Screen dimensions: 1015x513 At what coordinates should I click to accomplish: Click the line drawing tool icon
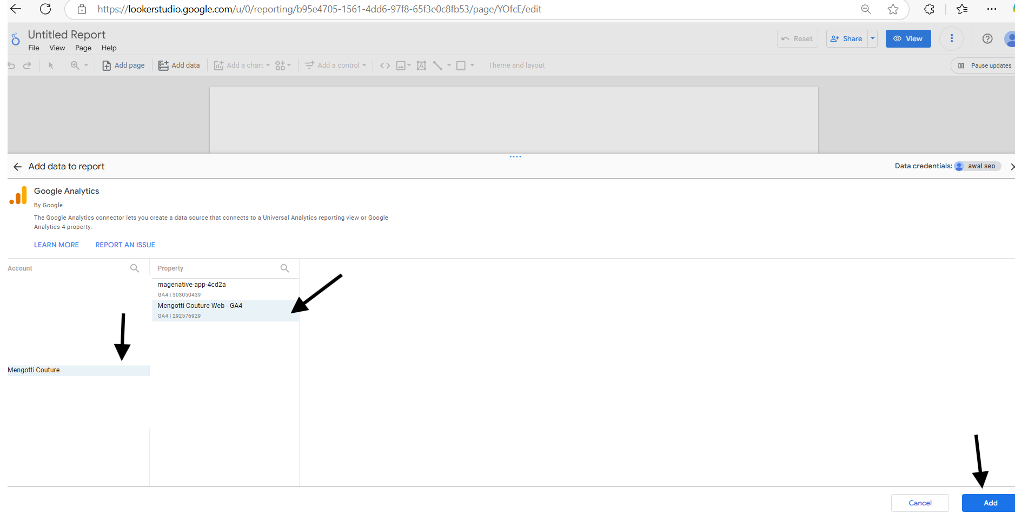(437, 65)
